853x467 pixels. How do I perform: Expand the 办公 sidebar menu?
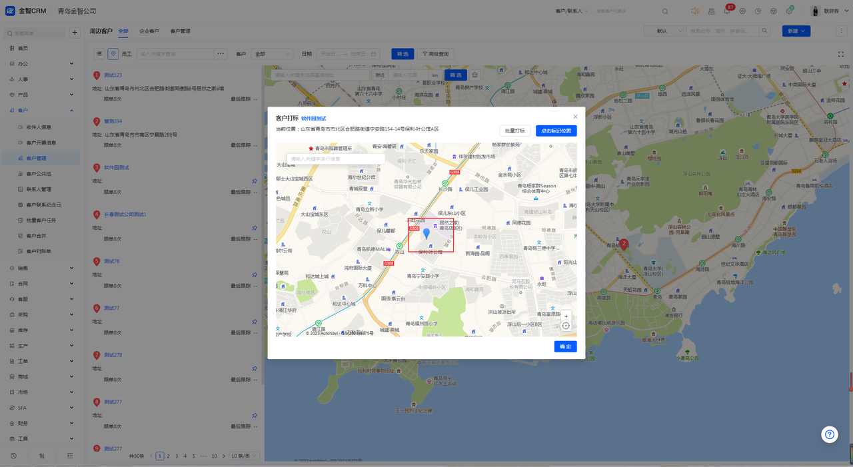41,64
